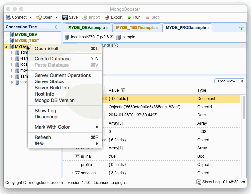Select the ObjectId value cell
The image size is (251, 194).
[151, 107]
